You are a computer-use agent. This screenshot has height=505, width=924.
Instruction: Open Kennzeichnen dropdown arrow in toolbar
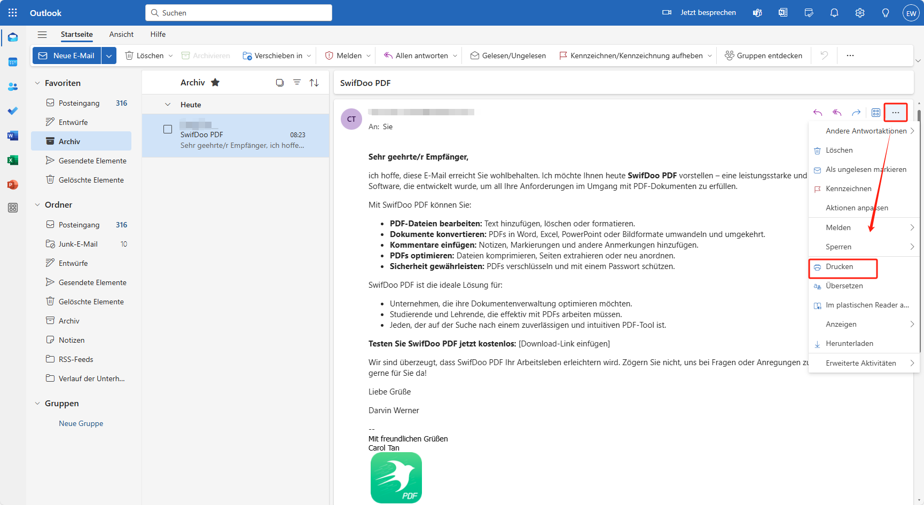(710, 56)
